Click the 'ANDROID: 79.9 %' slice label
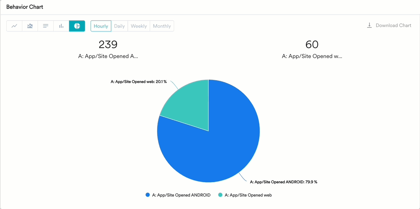The width and height of the screenshot is (420, 209). pos(283,182)
